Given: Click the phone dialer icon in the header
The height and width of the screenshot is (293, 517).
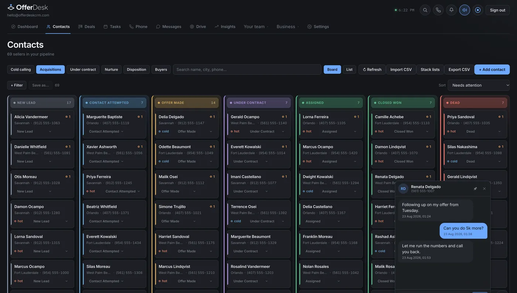Looking at the screenshot, I should pos(438,10).
